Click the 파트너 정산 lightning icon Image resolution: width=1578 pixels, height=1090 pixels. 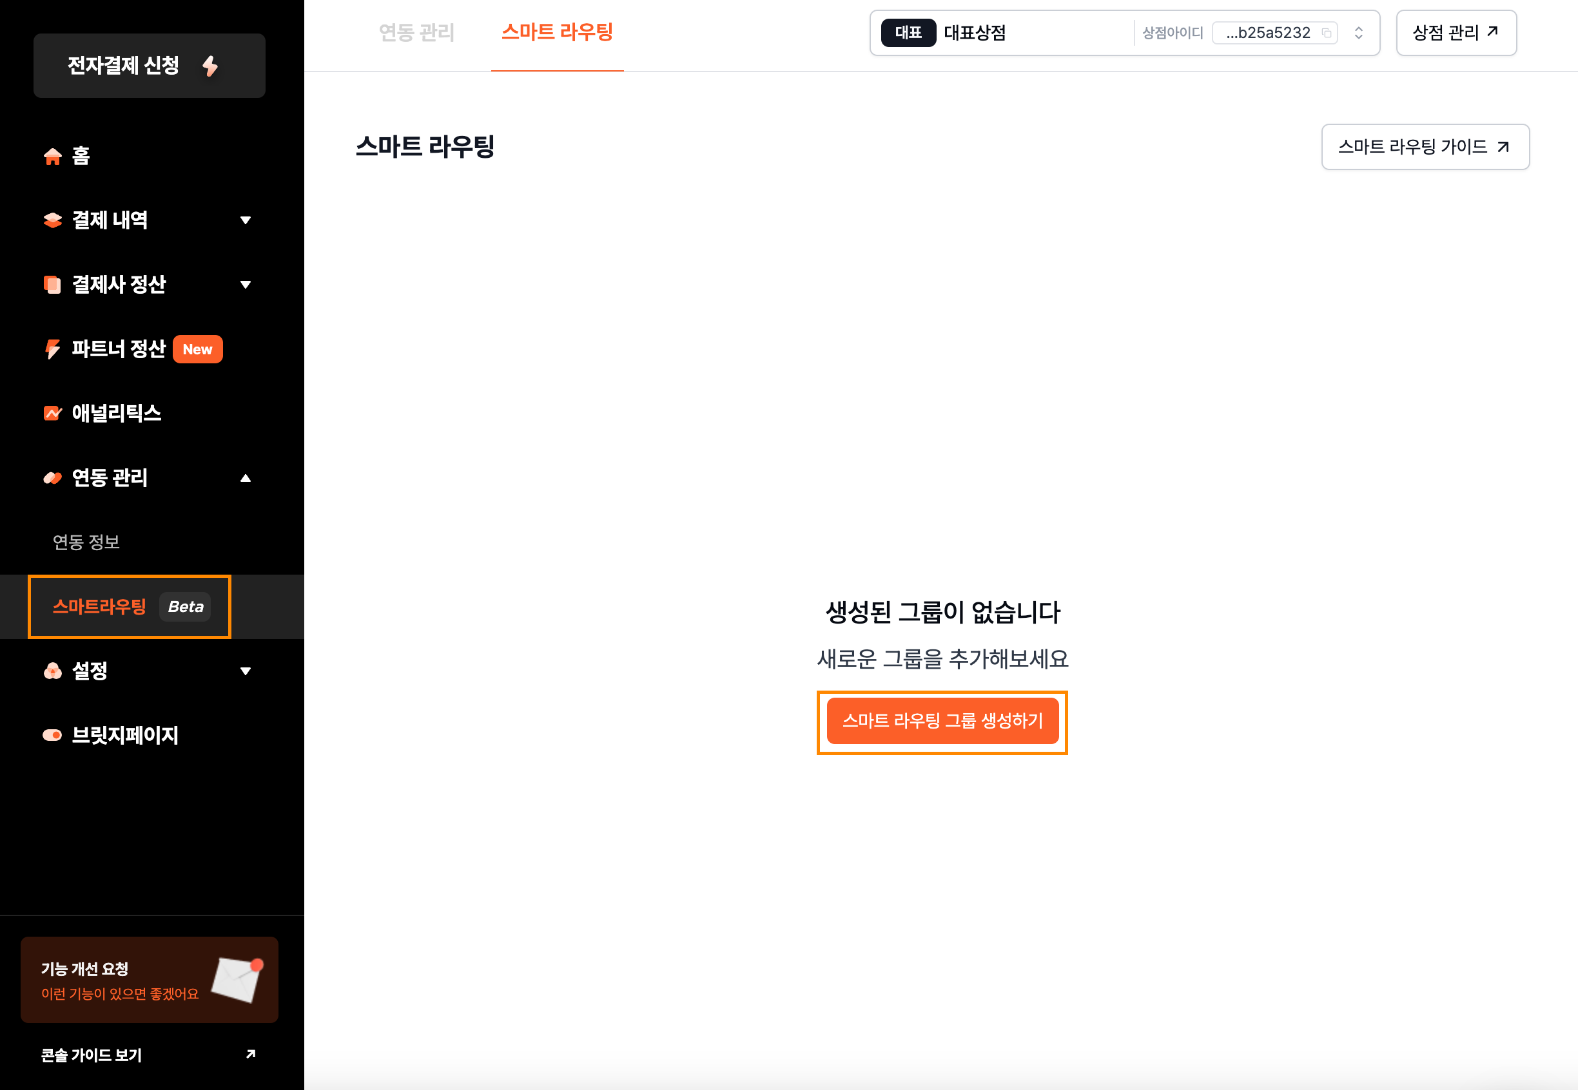pos(53,349)
